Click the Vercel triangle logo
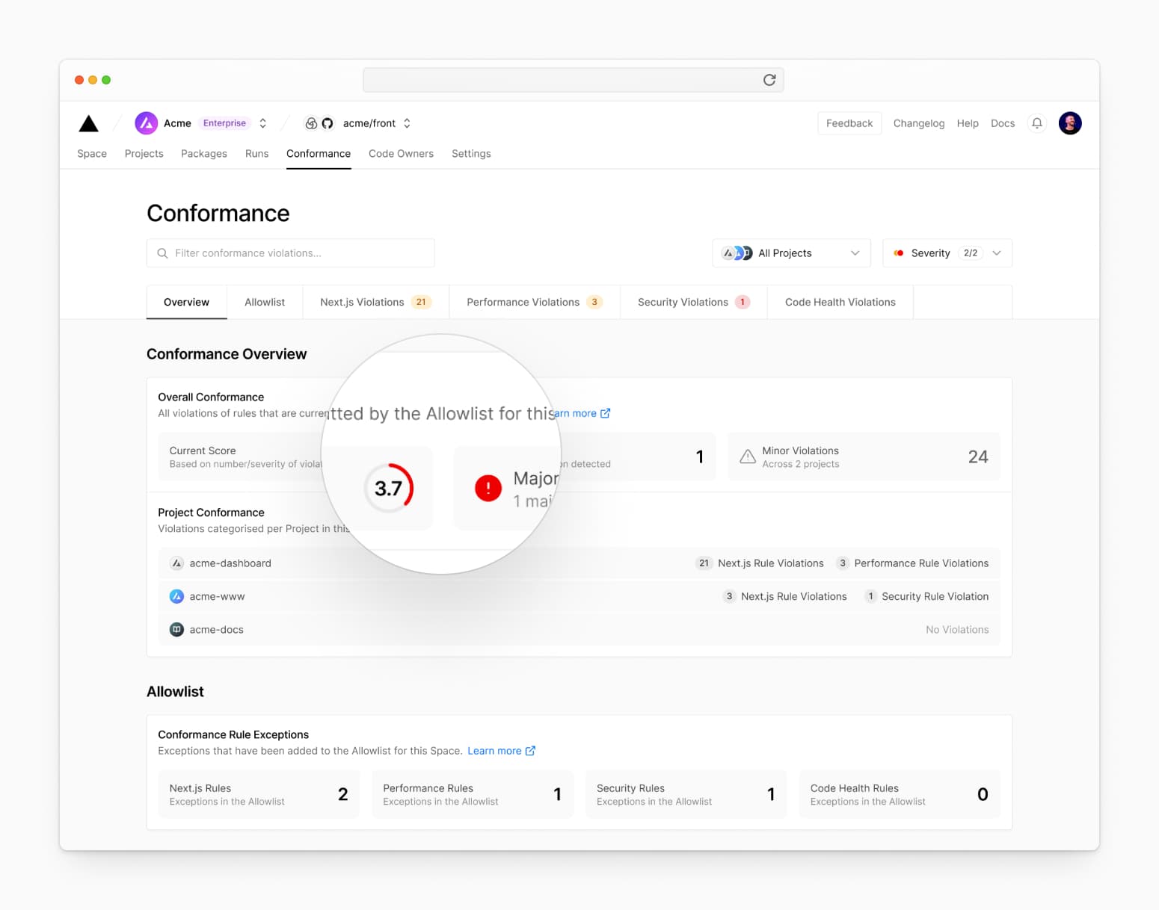1159x910 pixels. (x=88, y=123)
